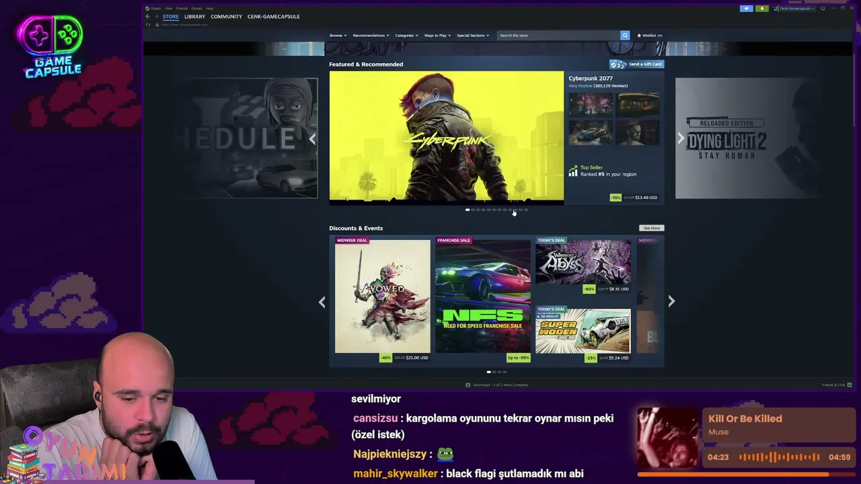Open Friends & Chat text link
Image resolution: width=861 pixels, height=484 pixels.
833,385
